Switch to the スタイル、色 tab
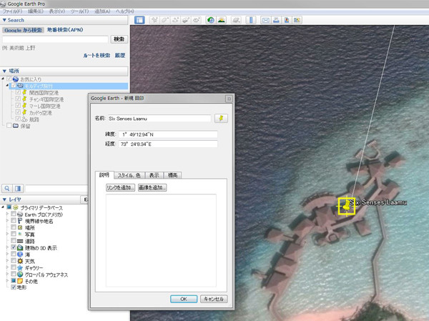The height and width of the screenshot is (321, 429). point(129,175)
